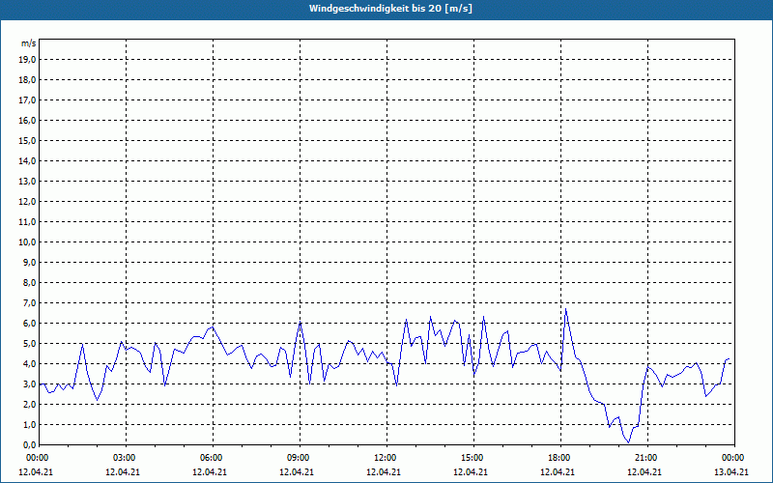Click the "12:00" time label

pyautogui.click(x=386, y=458)
